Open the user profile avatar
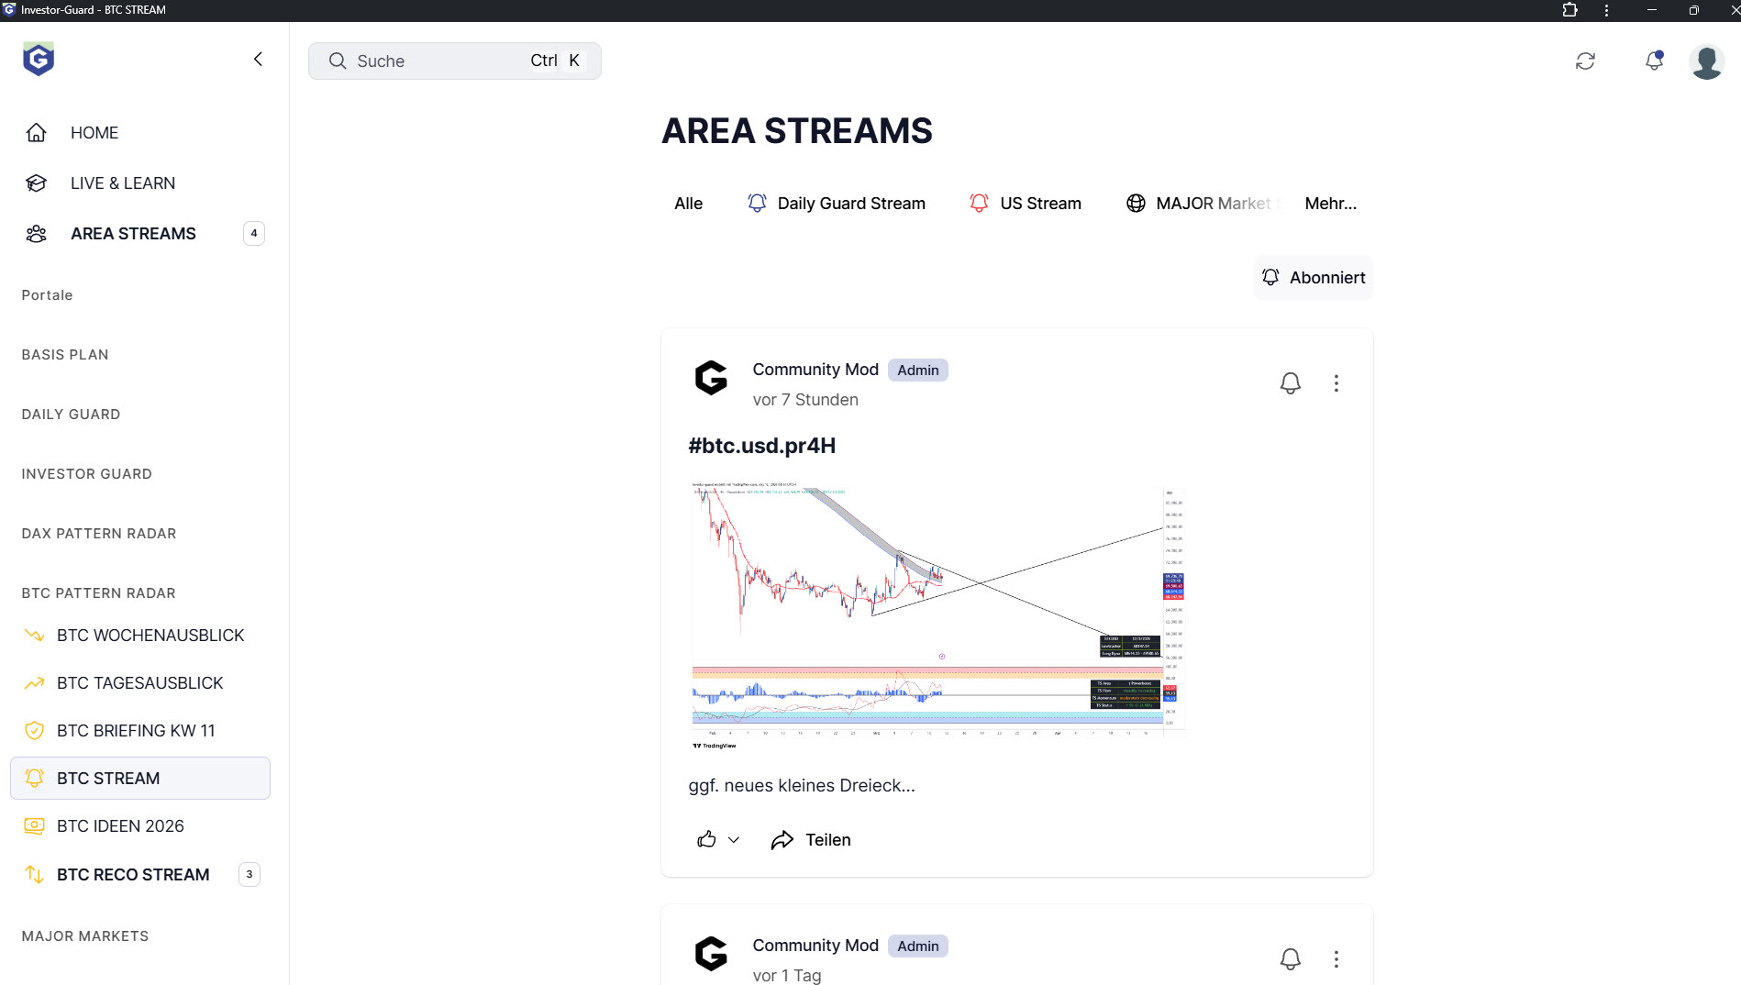This screenshot has width=1741, height=985. tap(1706, 61)
